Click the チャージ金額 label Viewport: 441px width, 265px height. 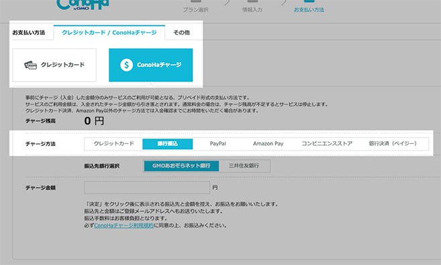point(40,188)
